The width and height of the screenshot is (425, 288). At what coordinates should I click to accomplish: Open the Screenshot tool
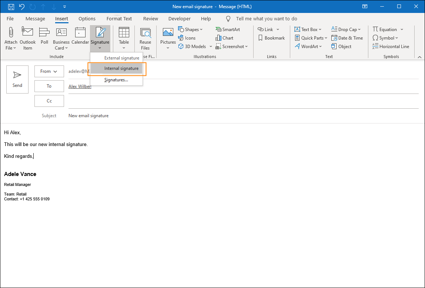[x=232, y=46]
